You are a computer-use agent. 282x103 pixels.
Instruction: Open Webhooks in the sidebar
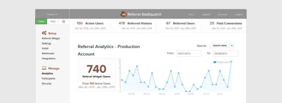pyautogui.click(x=48, y=53)
